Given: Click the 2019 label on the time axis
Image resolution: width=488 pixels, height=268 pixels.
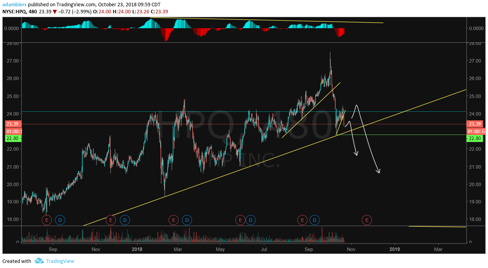Looking at the screenshot, I should click(395, 249).
